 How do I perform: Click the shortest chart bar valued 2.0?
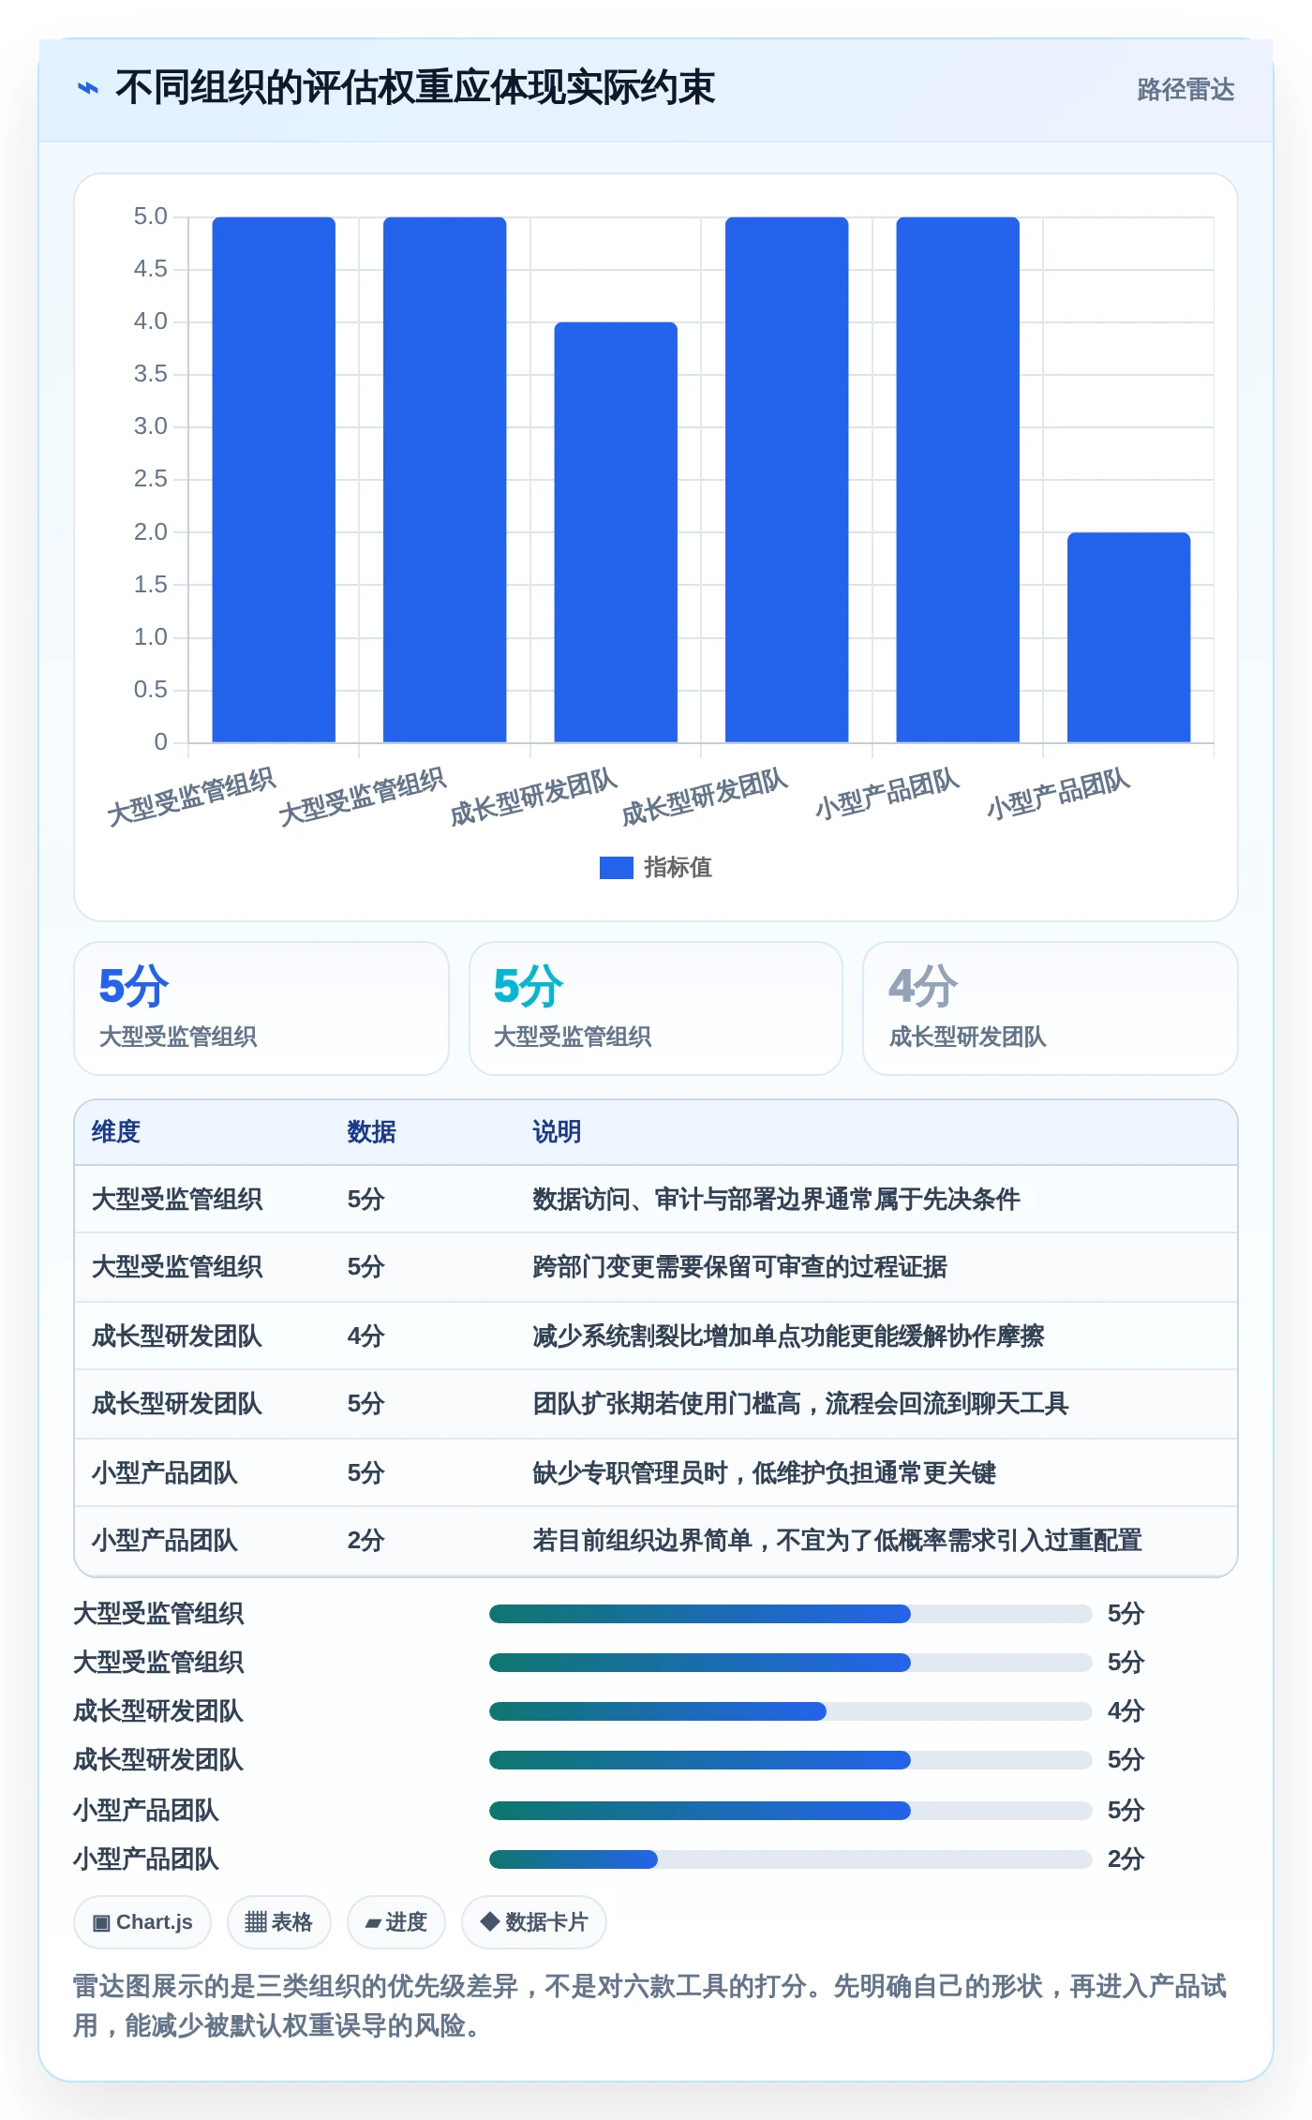(x=1128, y=637)
